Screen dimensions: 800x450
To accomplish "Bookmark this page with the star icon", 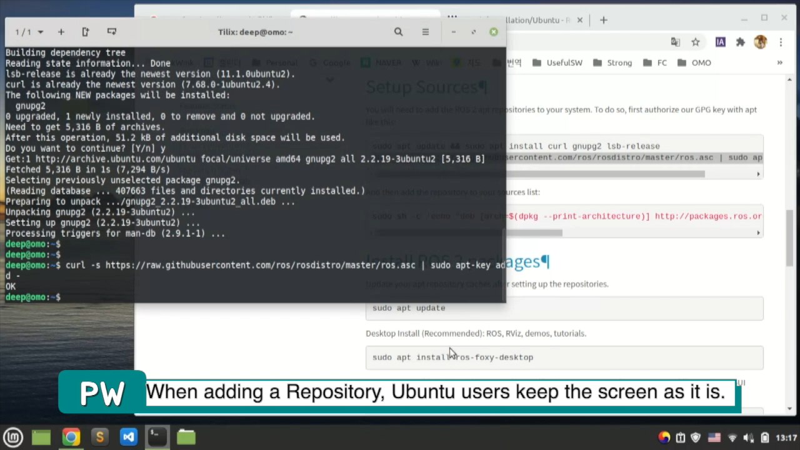I will pos(696,42).
